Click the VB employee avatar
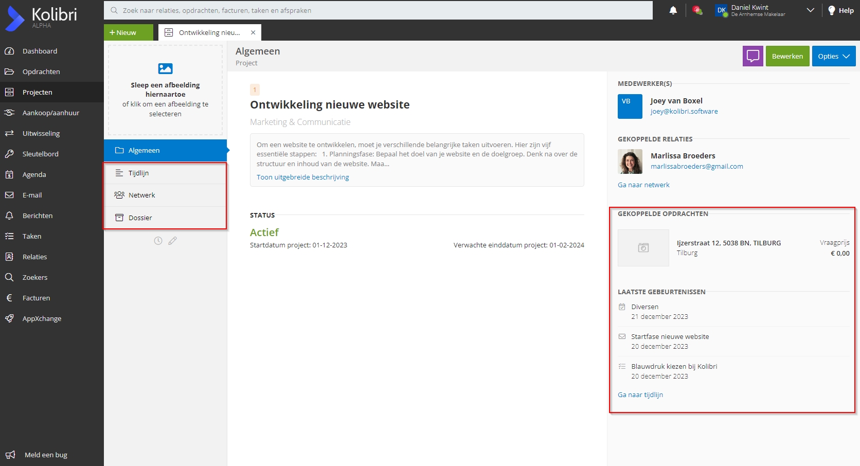The image size is (860, 466). click(x=630, y=106)
